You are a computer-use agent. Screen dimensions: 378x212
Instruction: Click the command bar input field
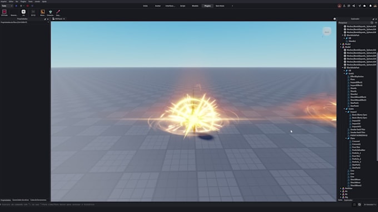pos(176,205)
